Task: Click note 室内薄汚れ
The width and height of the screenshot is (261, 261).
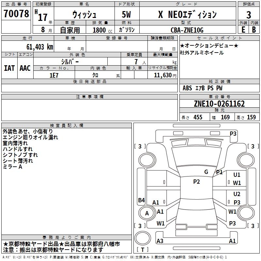Action: point(15,143)
